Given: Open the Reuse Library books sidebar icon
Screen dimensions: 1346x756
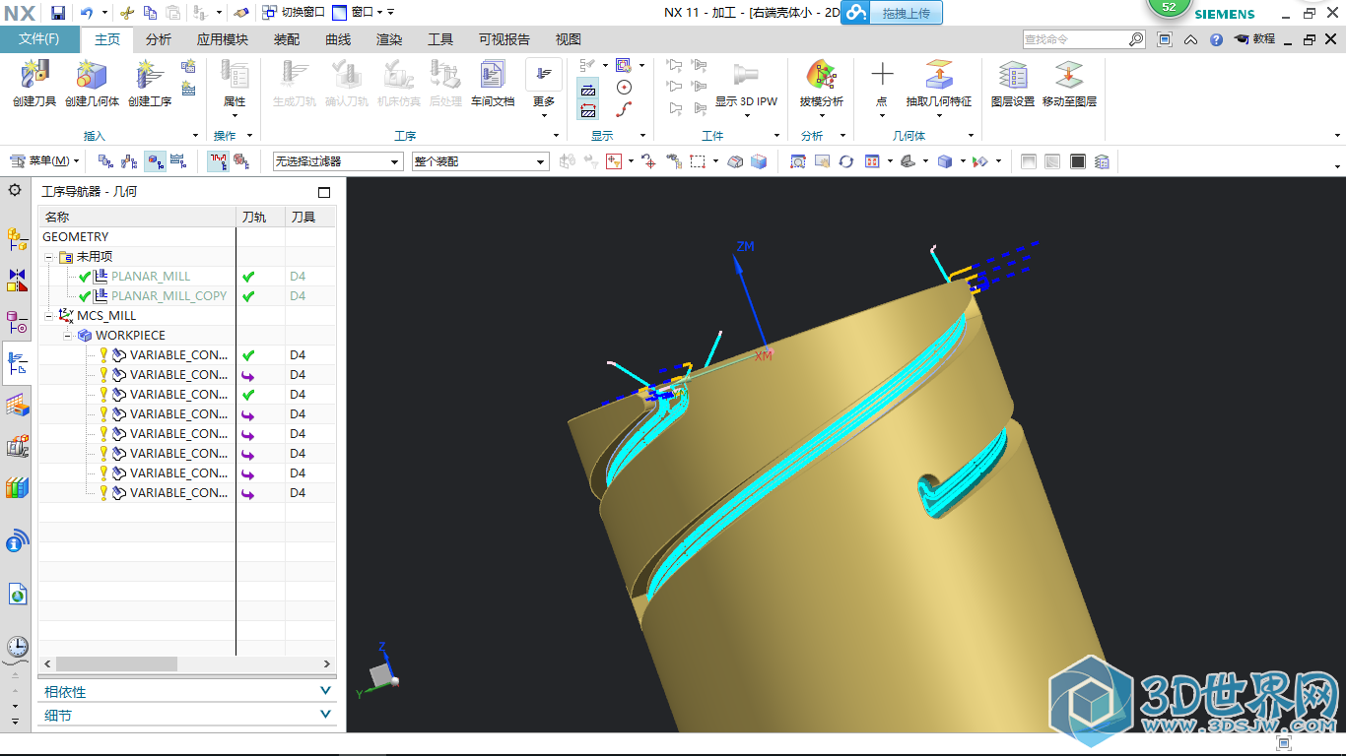Looking at the screenshot, I should (x=17, y=487).
